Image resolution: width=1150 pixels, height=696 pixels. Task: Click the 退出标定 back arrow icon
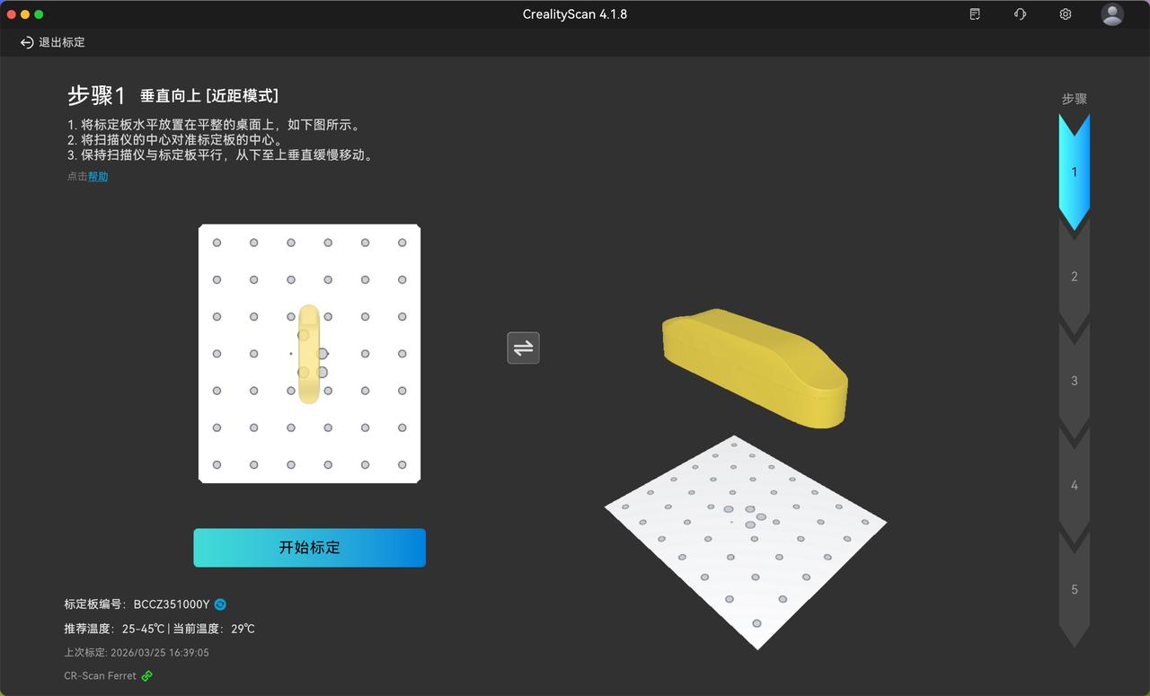[27, 42]
